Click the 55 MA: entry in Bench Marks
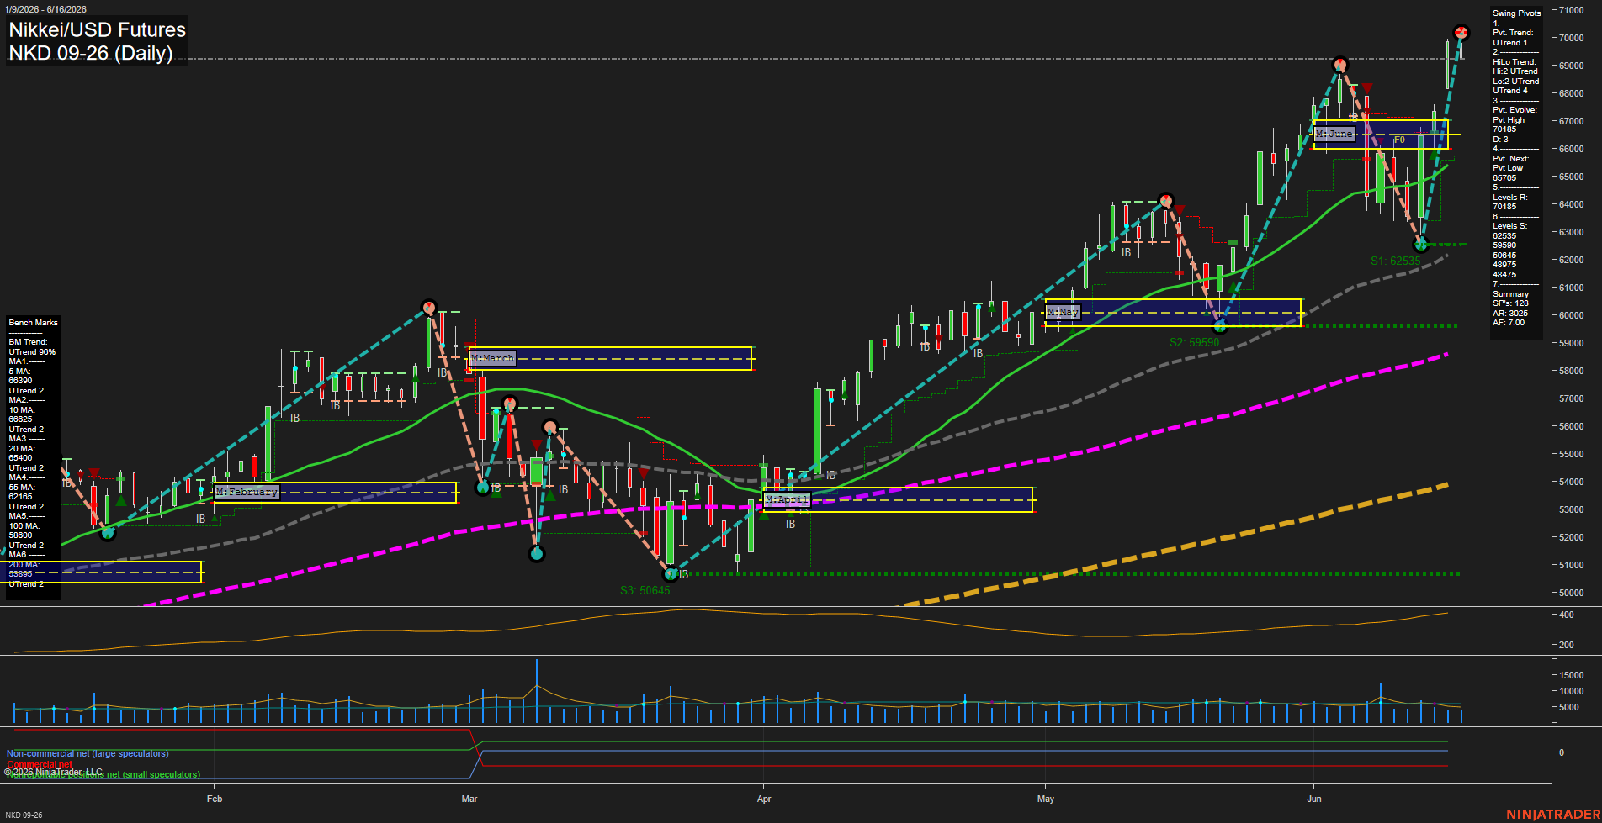Viewport: 1602px width, 823px height. point(22,488)
